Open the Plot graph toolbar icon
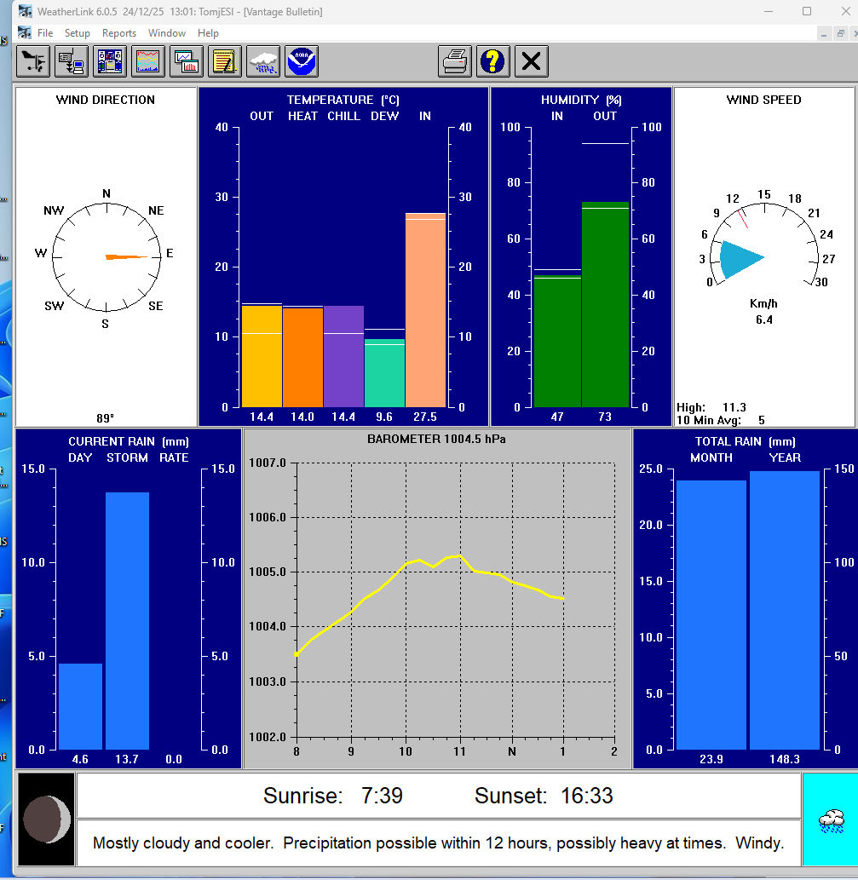The width and height of the screenshot is (858, 880). click(187, 61)
